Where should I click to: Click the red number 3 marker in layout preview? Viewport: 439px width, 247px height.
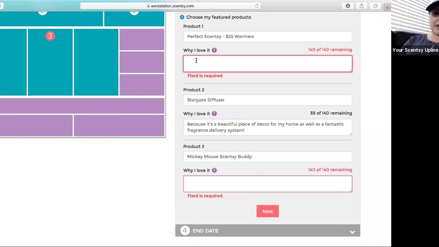50,36
